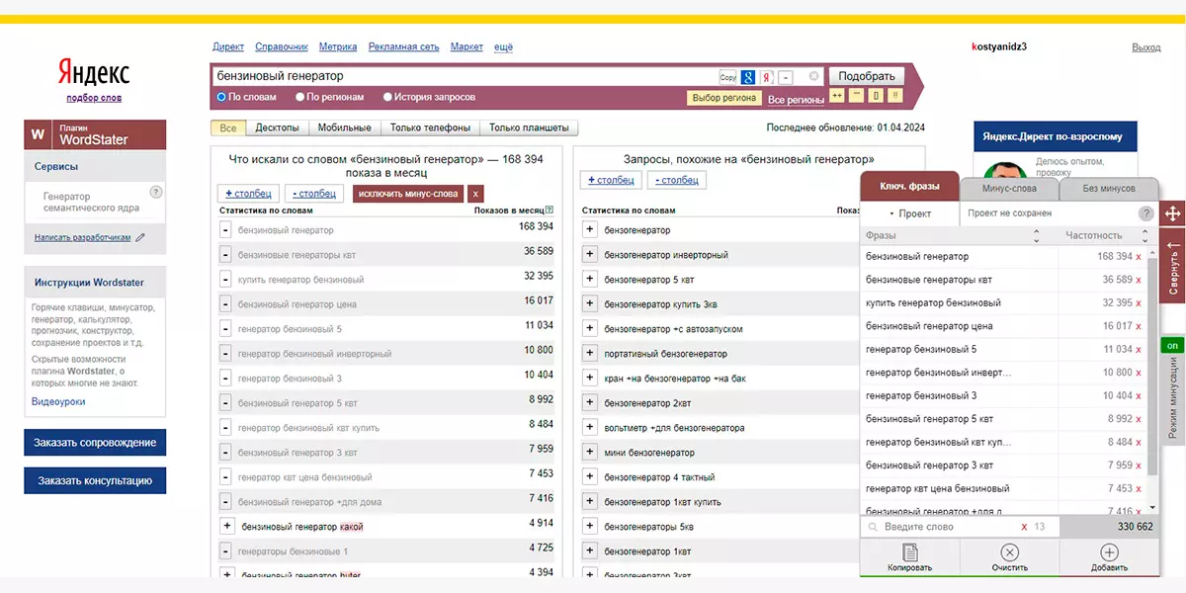This screenshot has height=593, width=1186.
Task: Switch to the Все device tab
Action: click(228, 127)
